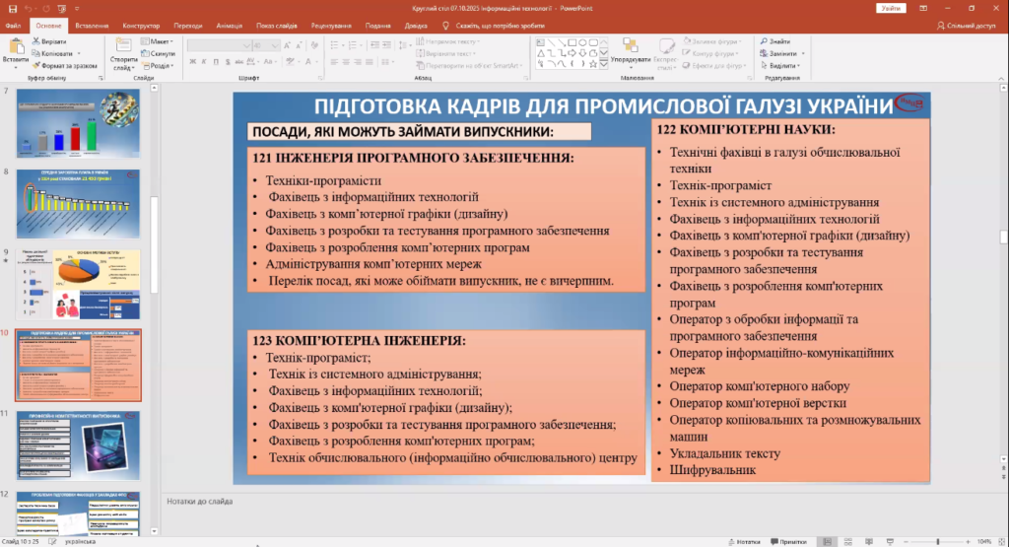1009x547 pixels.
Task: Open the Вставлення ribbon tab
Action: (x=92, y=26)
